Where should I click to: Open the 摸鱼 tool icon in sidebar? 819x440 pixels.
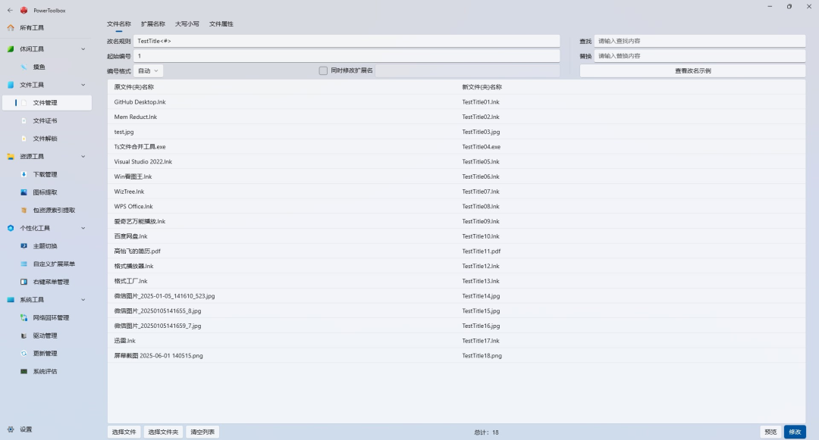24,67
